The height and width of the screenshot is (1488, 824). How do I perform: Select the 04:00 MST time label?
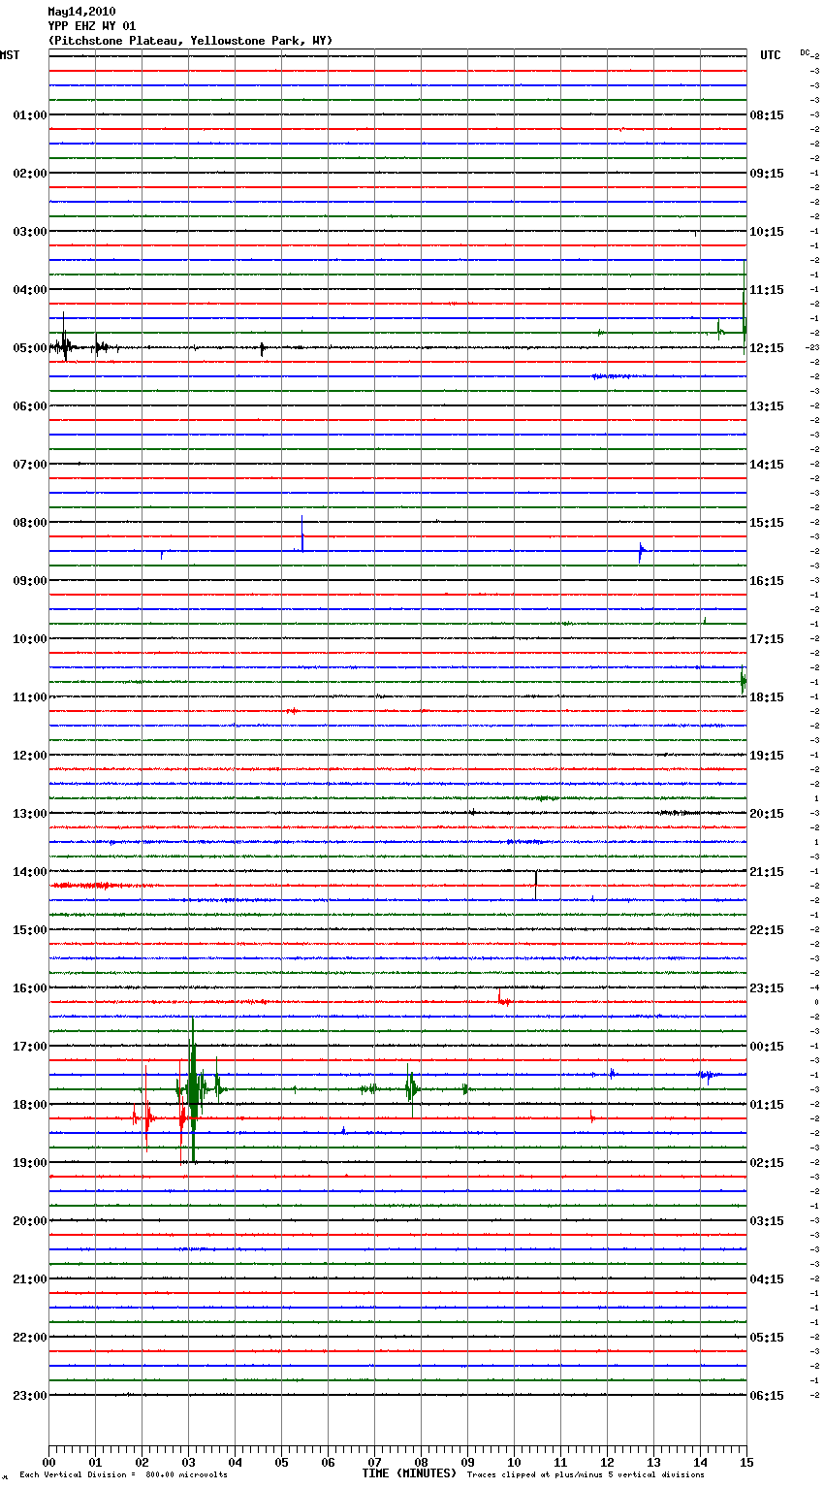30,290
